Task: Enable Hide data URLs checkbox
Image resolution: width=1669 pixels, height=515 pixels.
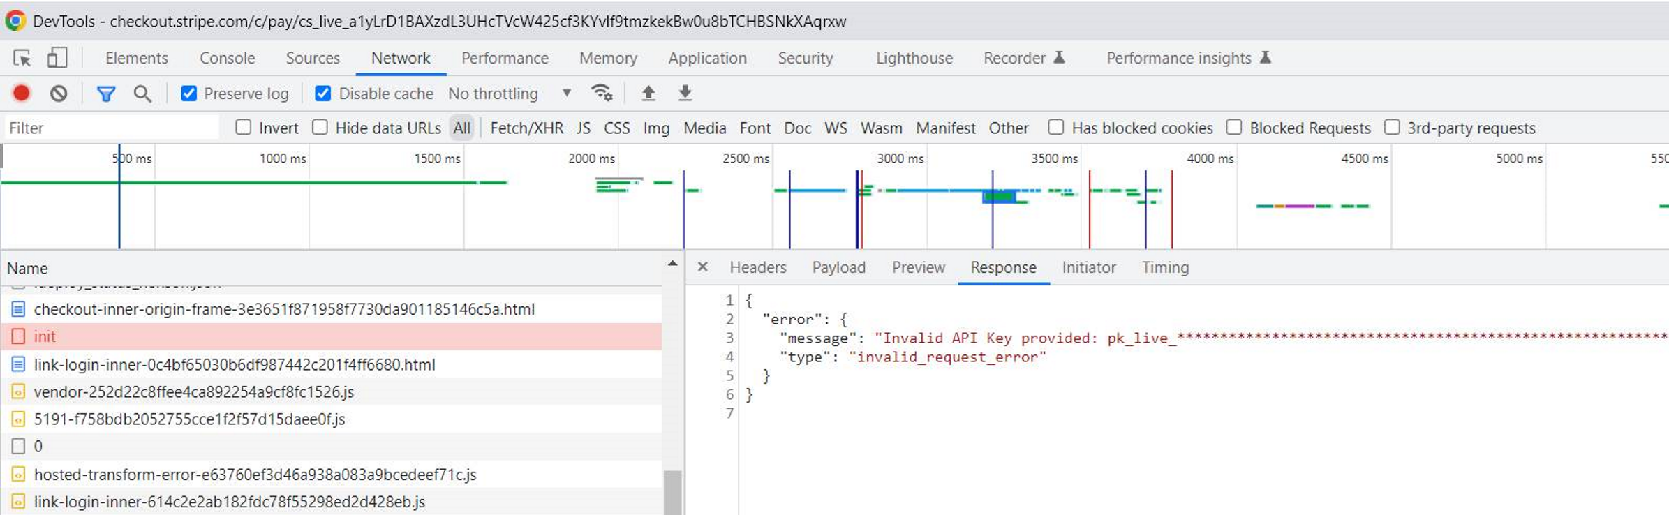Action: [320, 127]
